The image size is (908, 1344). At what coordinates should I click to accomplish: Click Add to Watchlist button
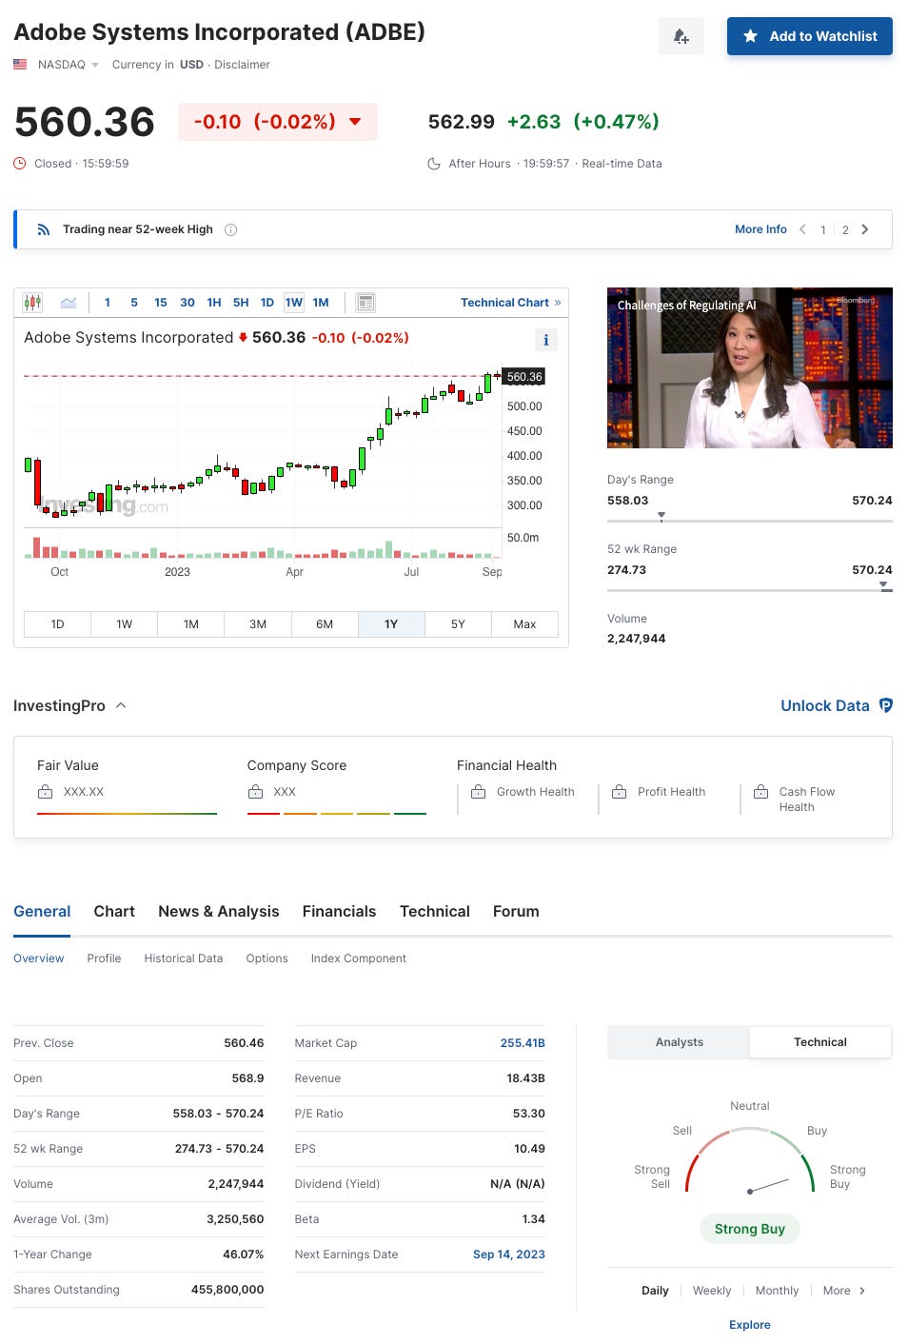pyautogui.click(x=810, y=36)
